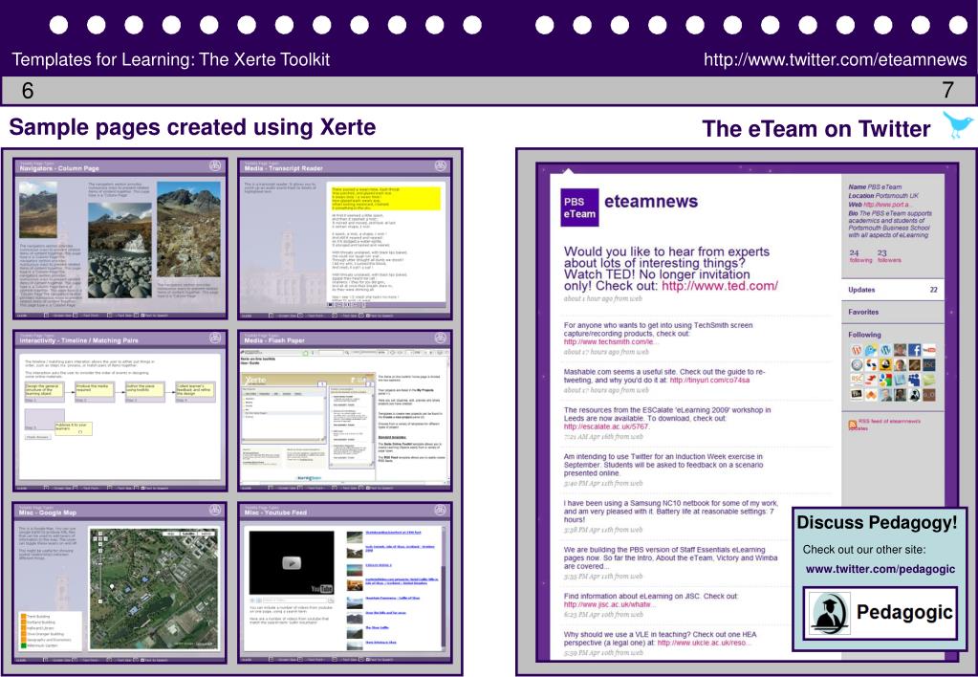
Task: Open the www.ukcle.ac.uk link
Action: click(704, 643)
